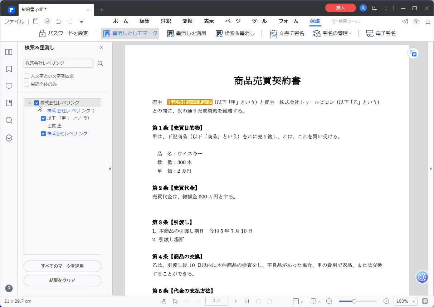The height and width of the screenshot is (307, 434).
Task: Open sidebar search panel
Action: (9, 120)
